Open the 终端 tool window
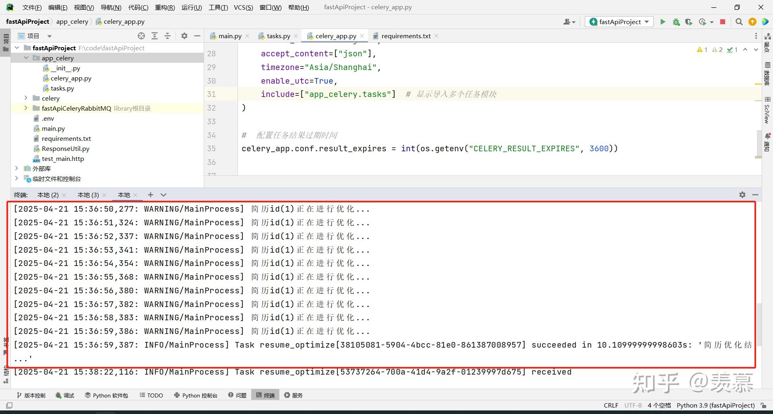The image size is (773, 414). point(265,395)
